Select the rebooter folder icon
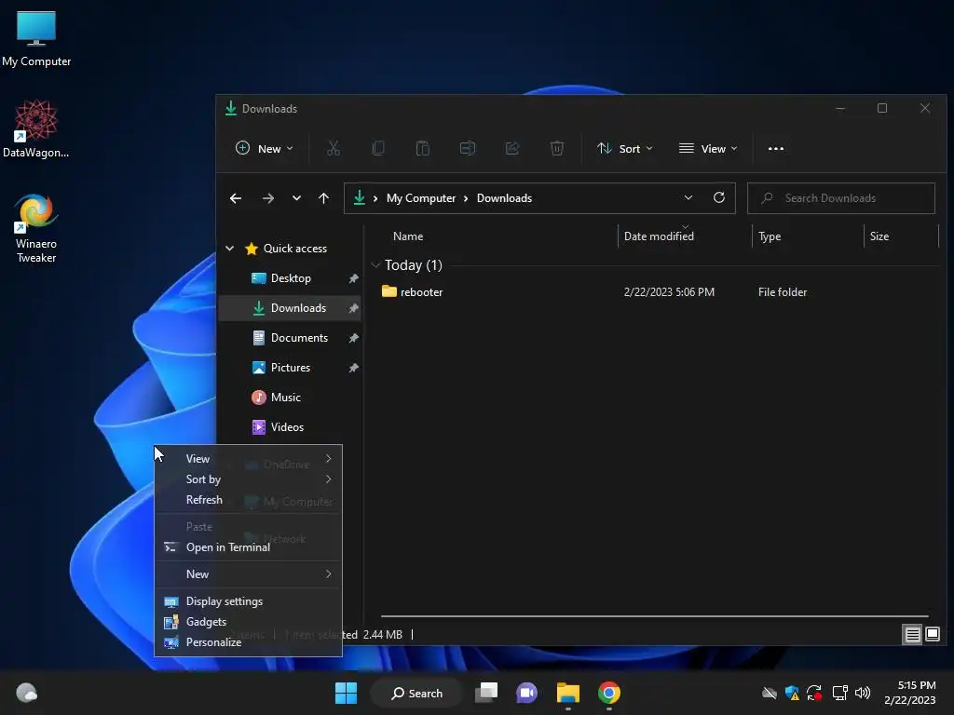The height and width of the screenshot is (715, 954). [x=389, y=291]
